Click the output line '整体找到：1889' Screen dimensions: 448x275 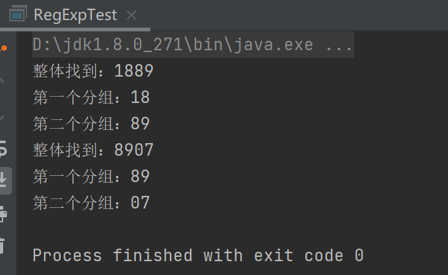[93, 72]
